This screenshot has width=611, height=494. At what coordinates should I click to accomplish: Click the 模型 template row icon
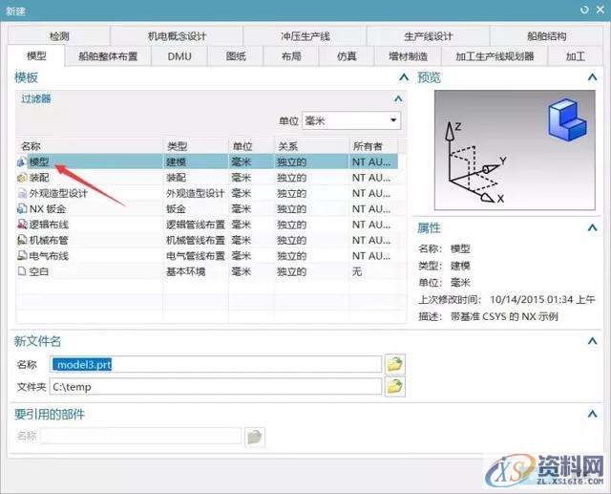(x=21, y=161)
